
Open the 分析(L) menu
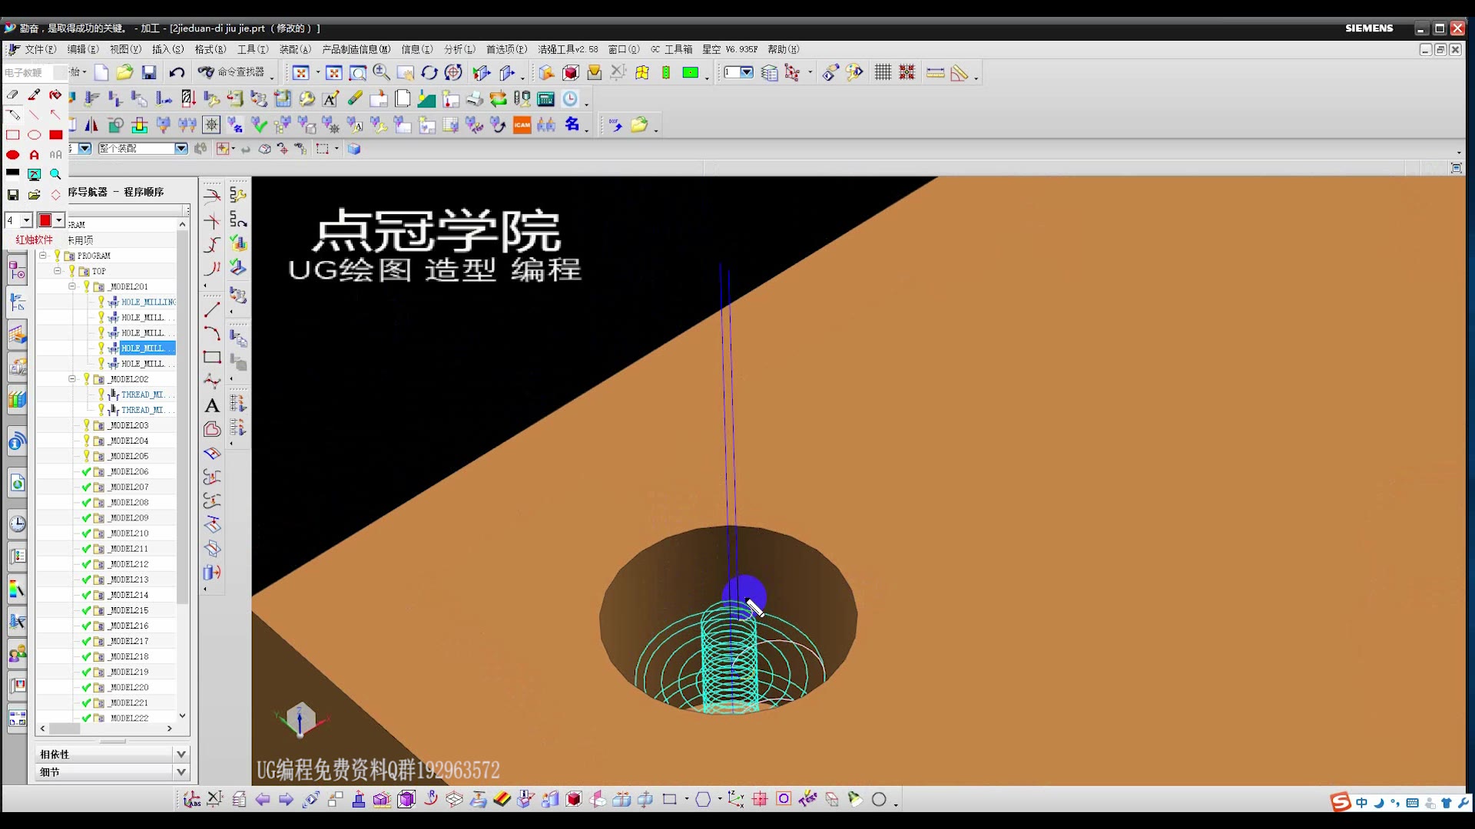(x=459, y=49)
